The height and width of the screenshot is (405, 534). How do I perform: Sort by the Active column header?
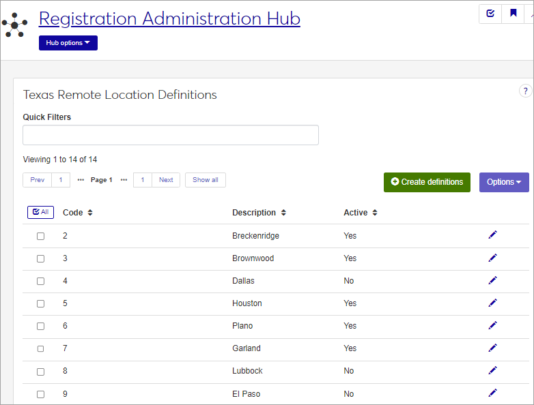pos(360,213)
